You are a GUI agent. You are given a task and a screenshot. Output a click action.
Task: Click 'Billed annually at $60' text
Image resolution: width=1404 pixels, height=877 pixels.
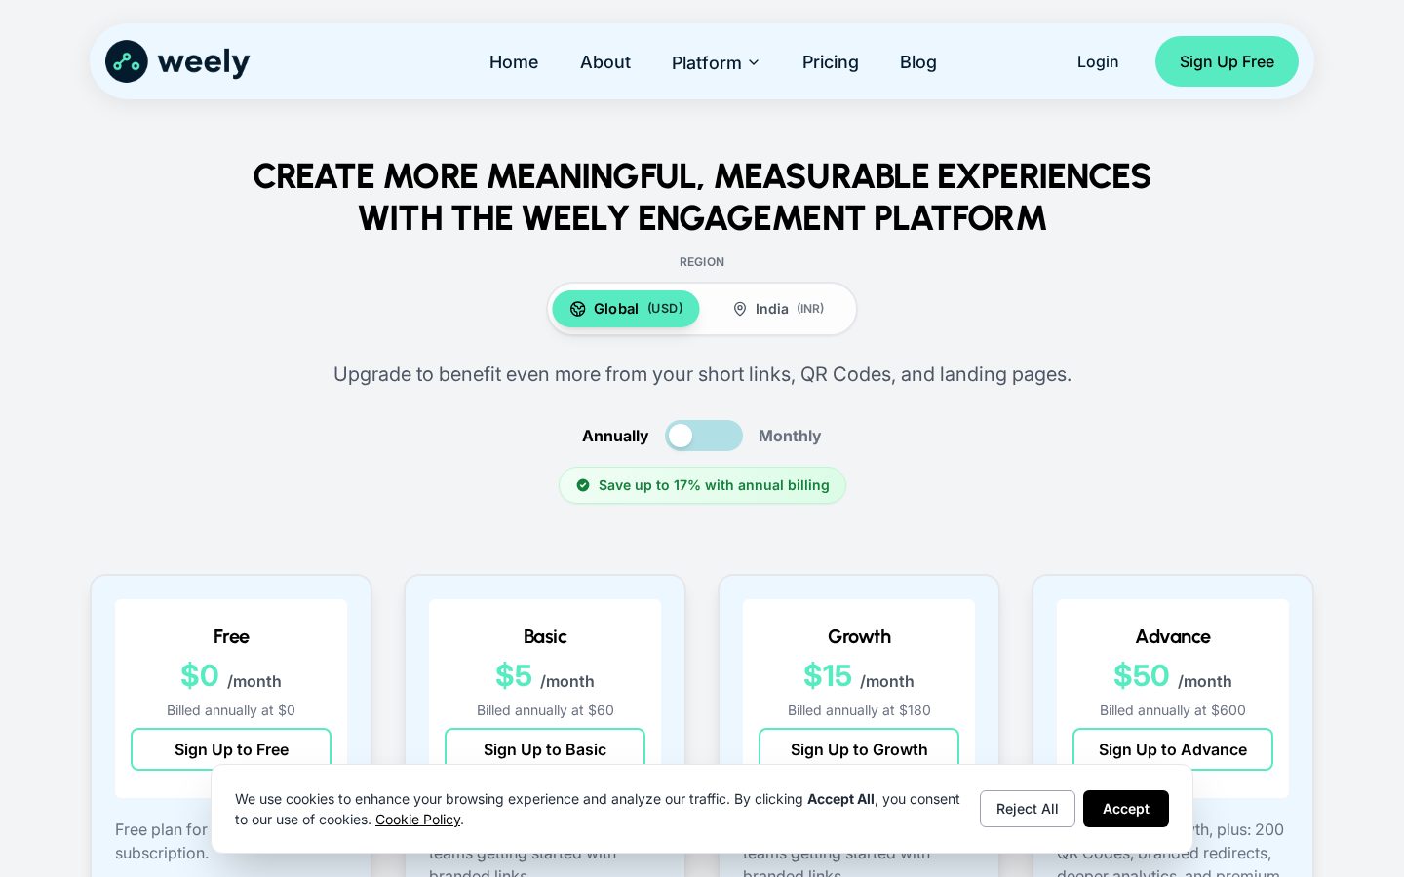(x=545, y=710)
